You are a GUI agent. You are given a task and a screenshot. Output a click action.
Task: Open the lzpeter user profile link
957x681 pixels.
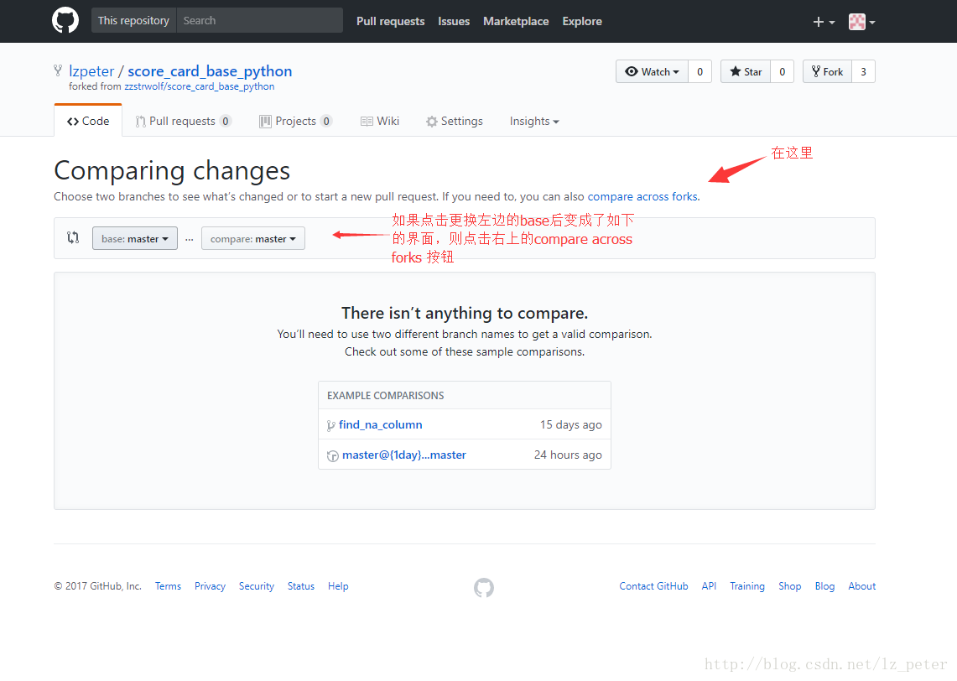tap(91, 71)
